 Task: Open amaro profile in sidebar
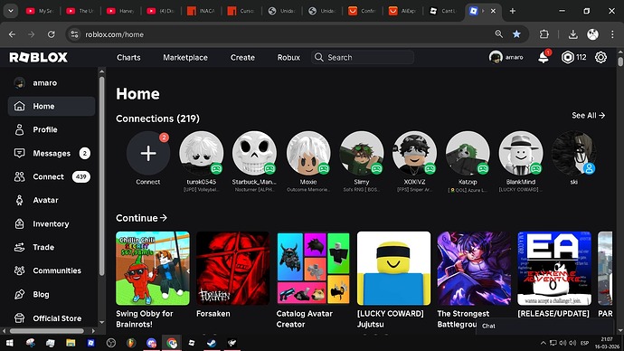(x=52, y=83)
